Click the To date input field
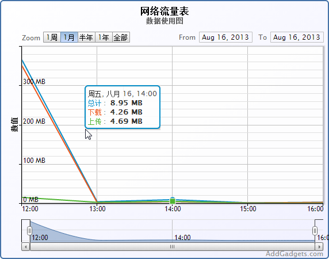 pyautogui.click(x=297, y=37)
